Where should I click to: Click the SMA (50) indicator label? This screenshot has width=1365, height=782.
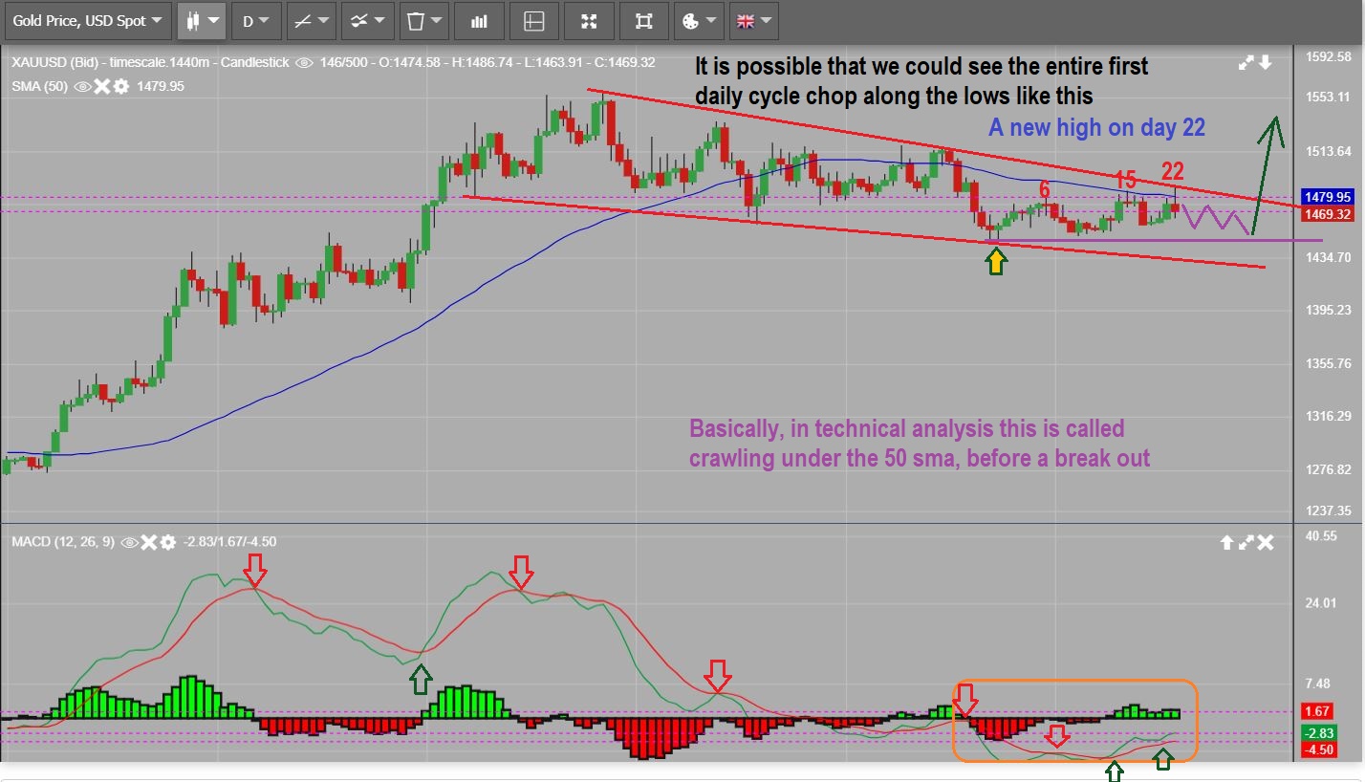pyautogui.click(x=40, y=86)
